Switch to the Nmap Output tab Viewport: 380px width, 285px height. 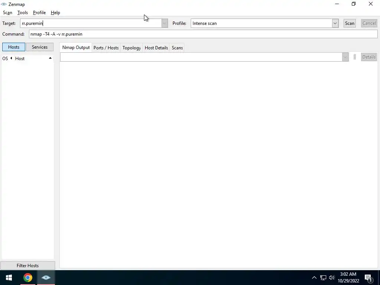[76, 47]
